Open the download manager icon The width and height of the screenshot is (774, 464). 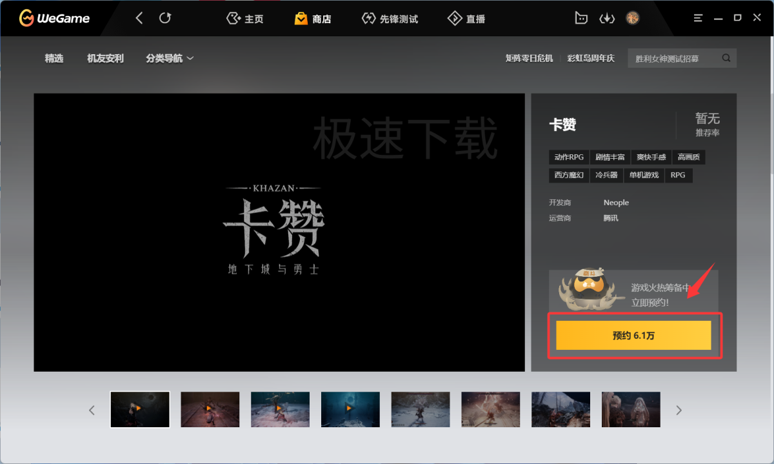pos(607,18)
